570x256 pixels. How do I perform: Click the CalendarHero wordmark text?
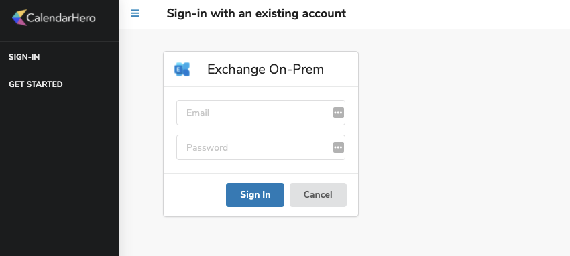click(x=61, y=18)
